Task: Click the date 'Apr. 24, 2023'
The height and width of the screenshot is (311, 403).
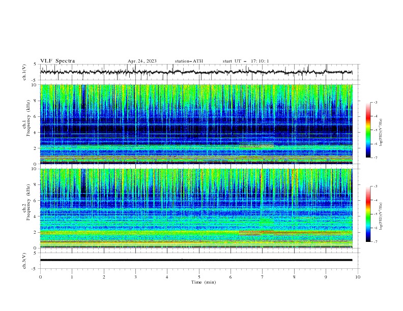Action: pyautogui.click(x=142, y=61)
